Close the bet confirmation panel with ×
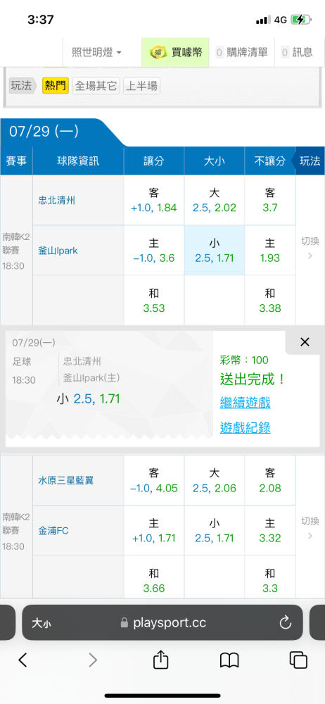 coord(305,342)
